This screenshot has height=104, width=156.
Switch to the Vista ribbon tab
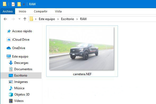click(x=58, y=11)
